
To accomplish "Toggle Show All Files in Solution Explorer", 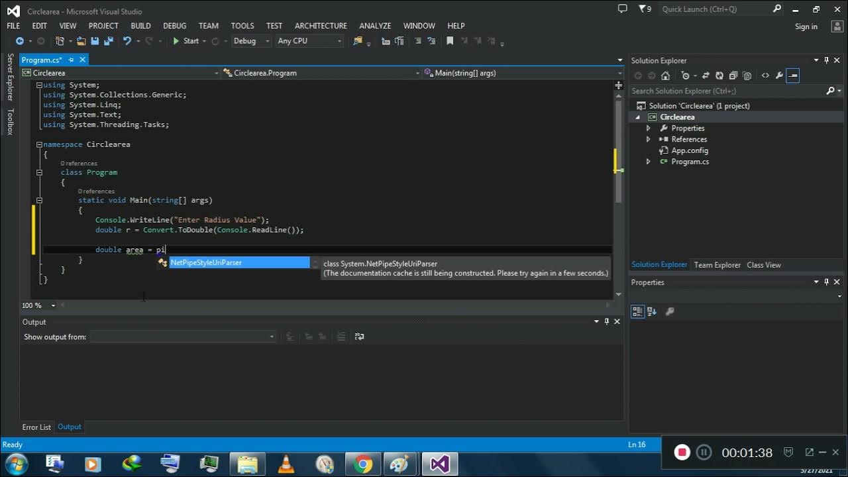I will coord(747,76).
